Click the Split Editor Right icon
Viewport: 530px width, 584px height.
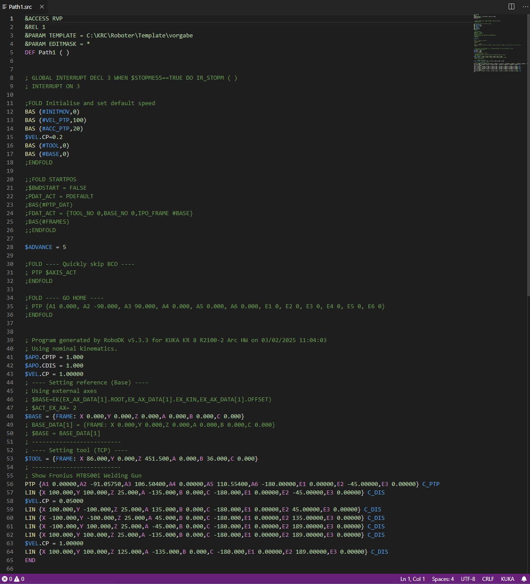pyautogui.click(x=511, y=7)
